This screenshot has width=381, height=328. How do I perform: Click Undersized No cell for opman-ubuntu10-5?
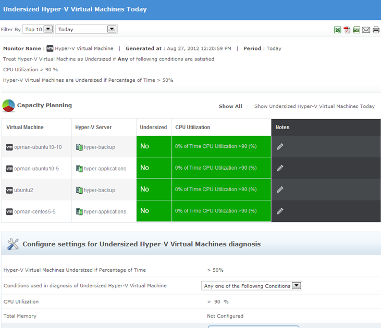[x=154, y=168]
